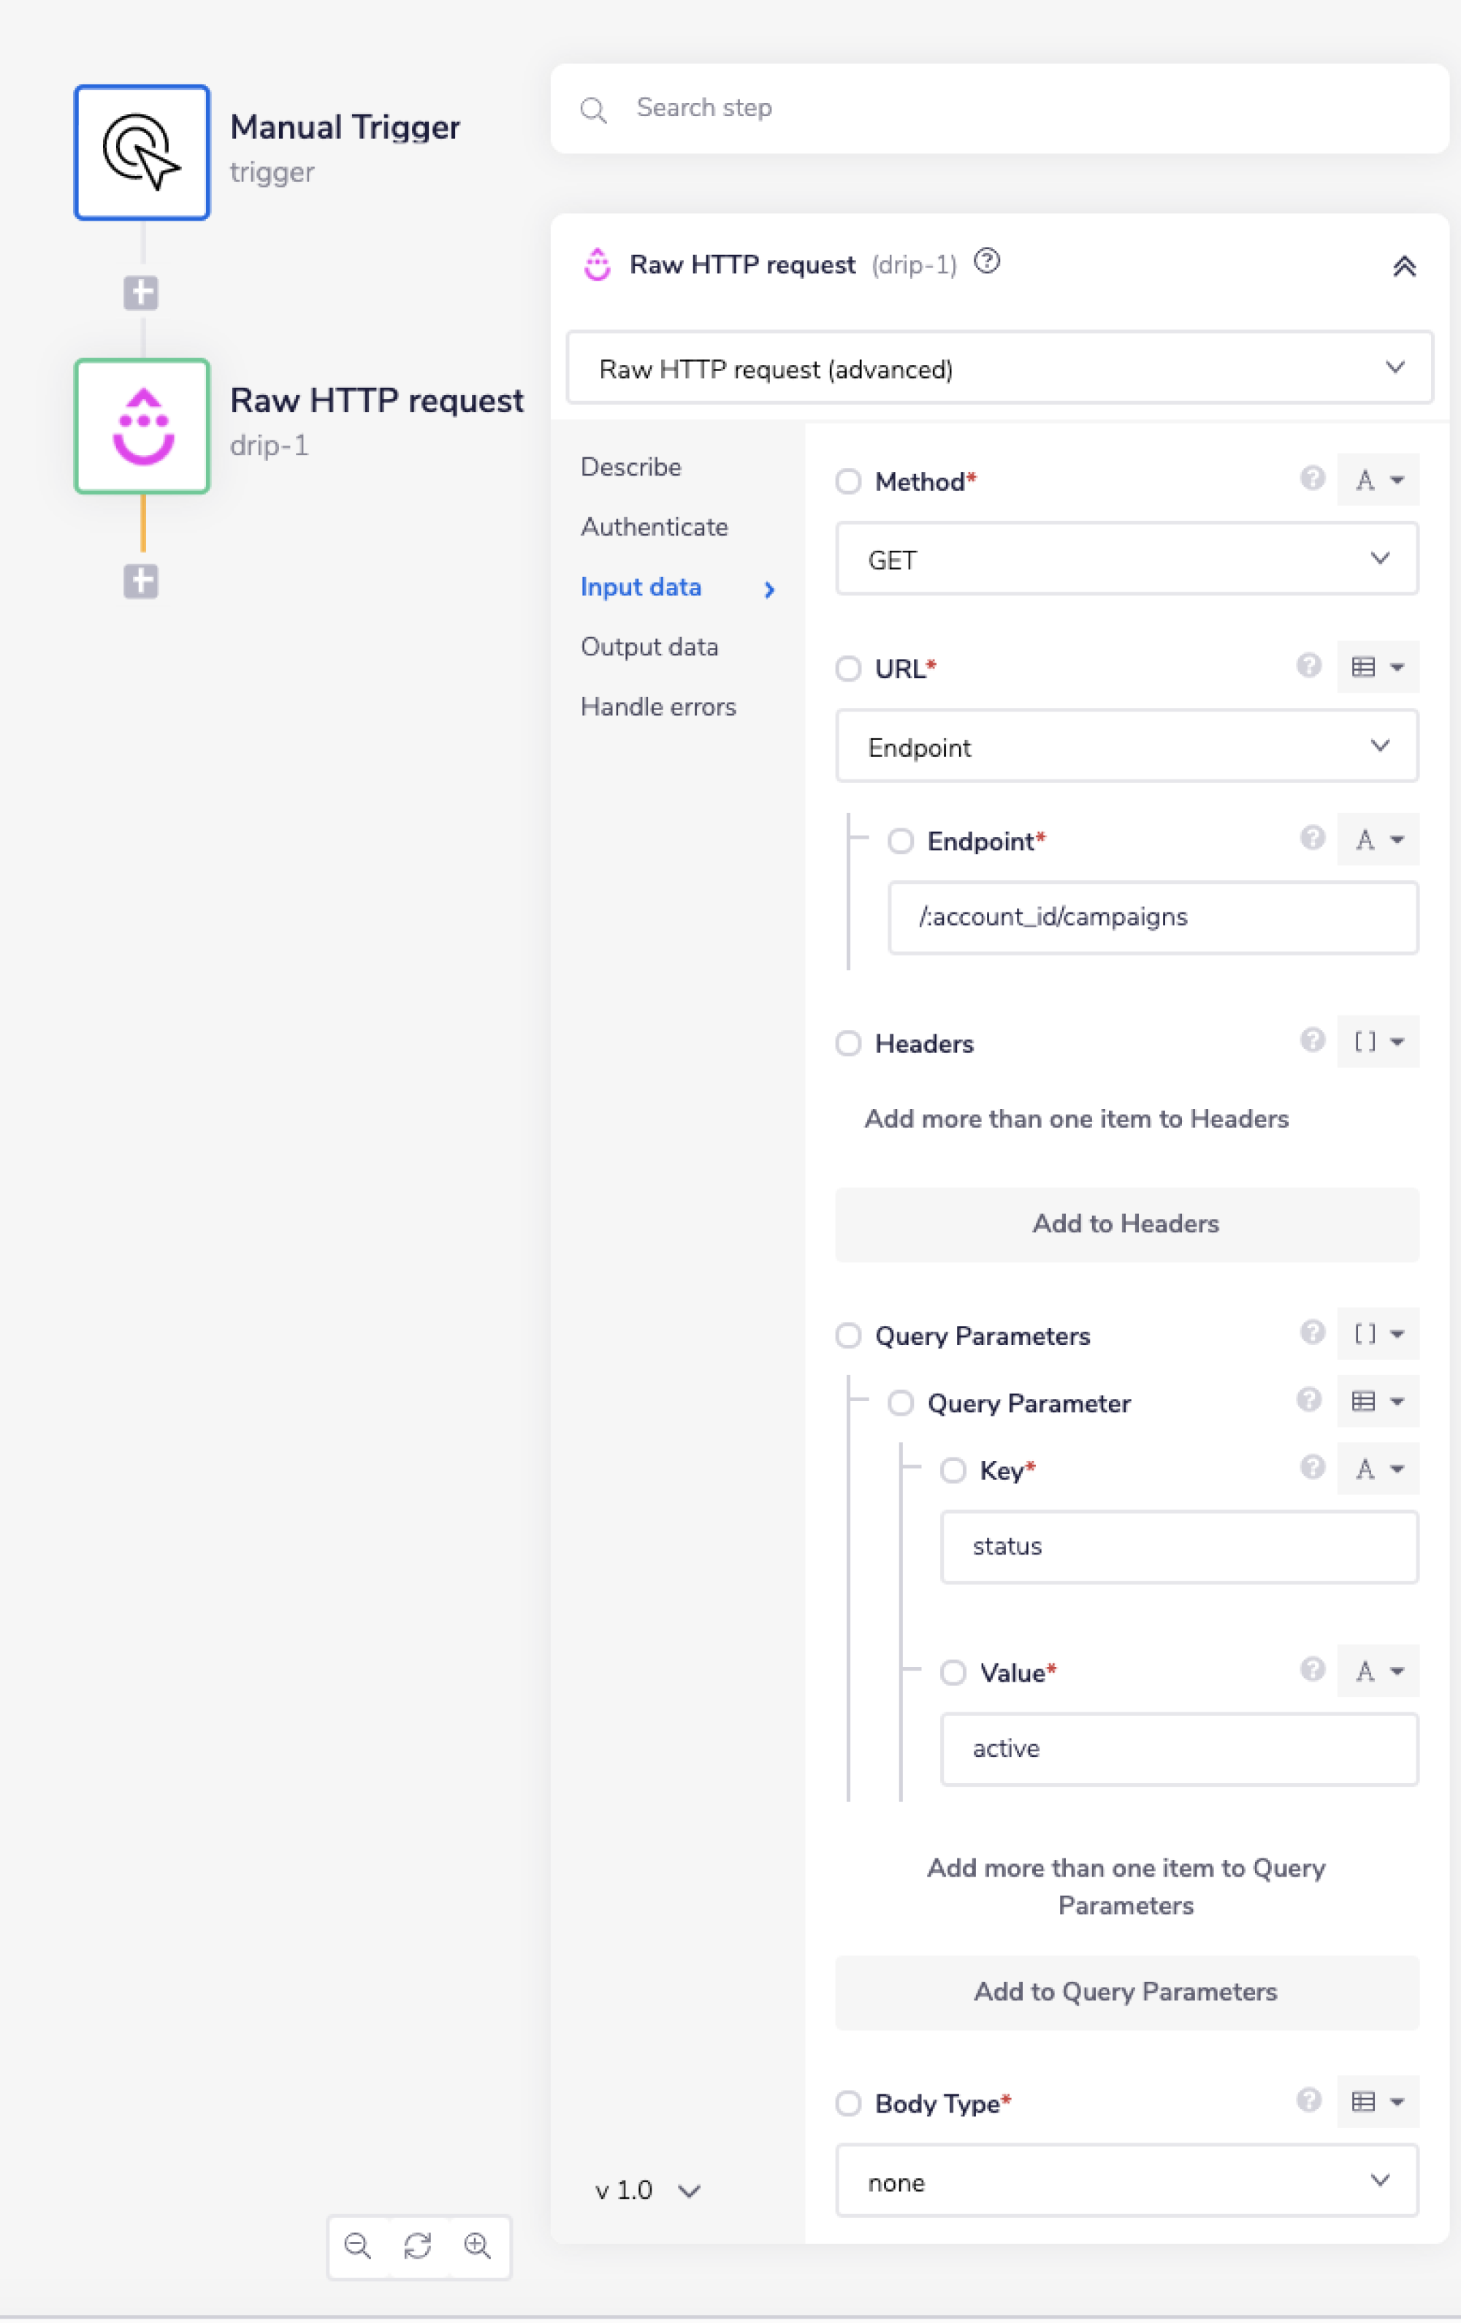The image size is (1461, 2323).
Task: Click the Manual Trigger step icon
Action: pos(142,153)
